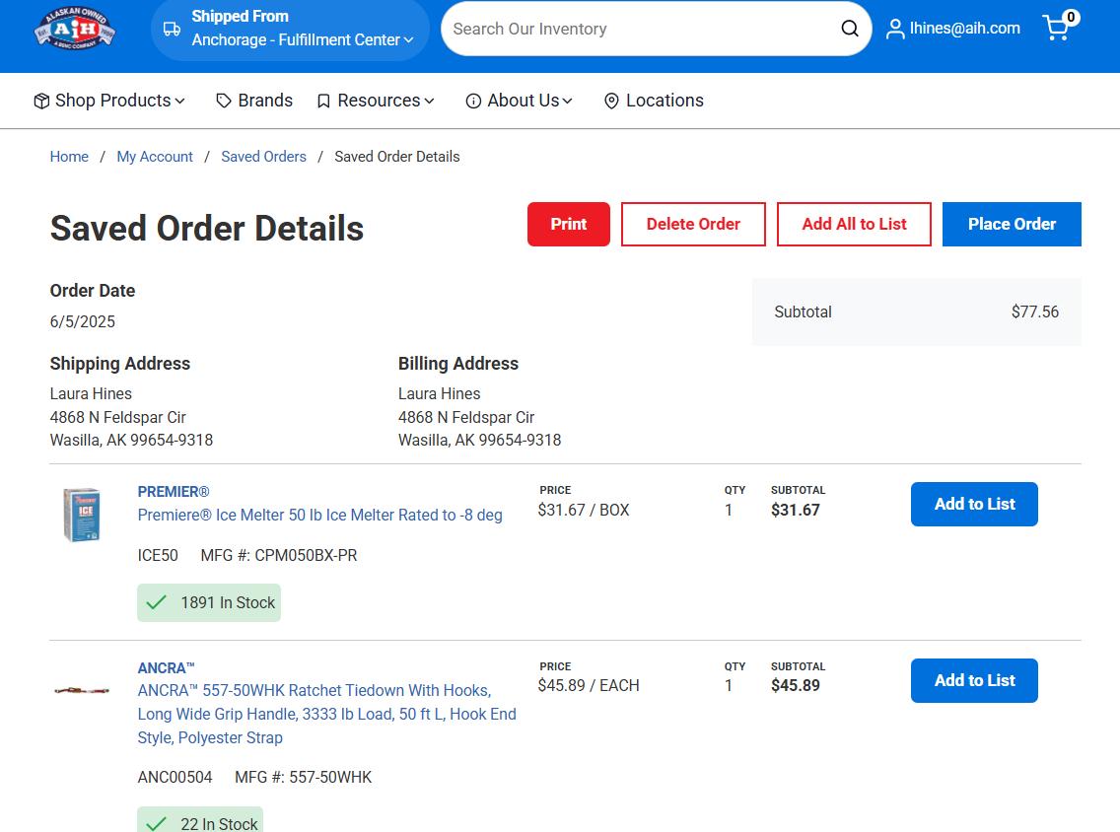The height and width of the screenshot is (832, 1120).
Task: Open the Resources dropdown menu
Action: pyautogui.click(x=377, y=101)
